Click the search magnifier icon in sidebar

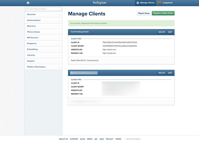(28, 9)
